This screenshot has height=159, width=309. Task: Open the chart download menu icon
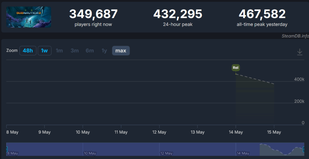click(x=300, y=52)
